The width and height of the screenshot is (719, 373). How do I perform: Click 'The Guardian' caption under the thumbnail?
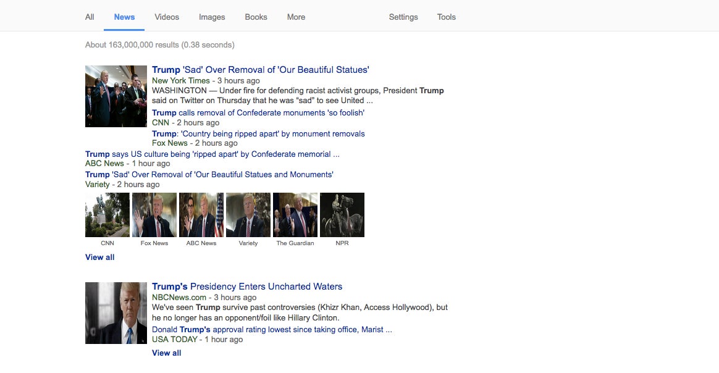(x=295, y=243)
